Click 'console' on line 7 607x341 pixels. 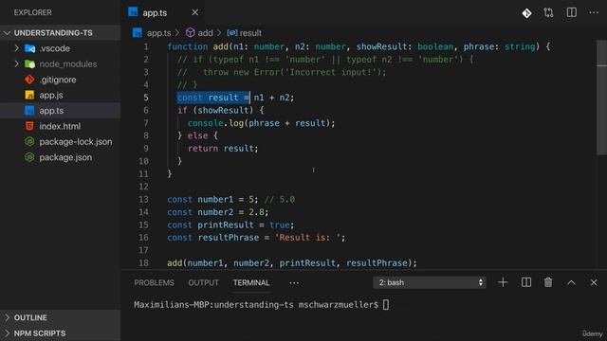point(206,123)
